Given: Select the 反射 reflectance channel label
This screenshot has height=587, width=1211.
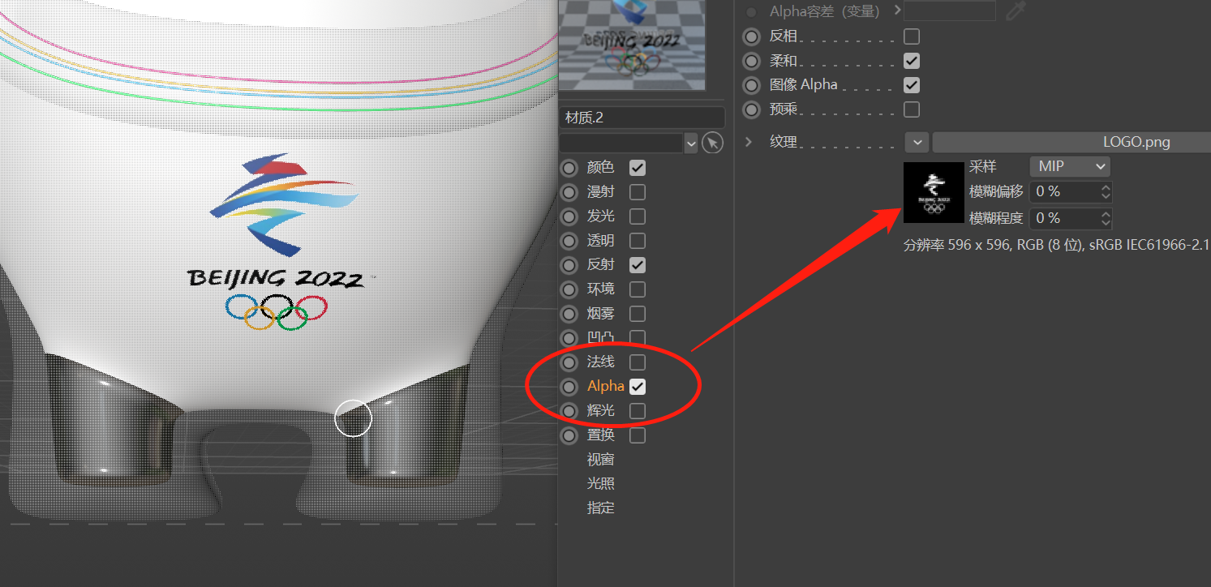Looking at the screenshot, I should [601, 265].
